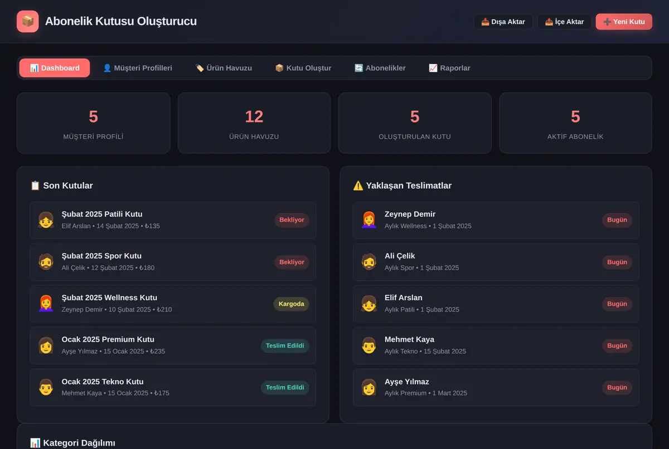
Task: Click Teslim Edildi badge on Ocak Tekno Kutu
Action: pyautogui.click(x=285, y=388)
